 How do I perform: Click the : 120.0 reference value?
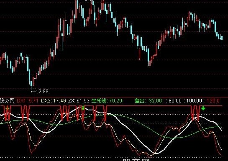tap(212, 100)
